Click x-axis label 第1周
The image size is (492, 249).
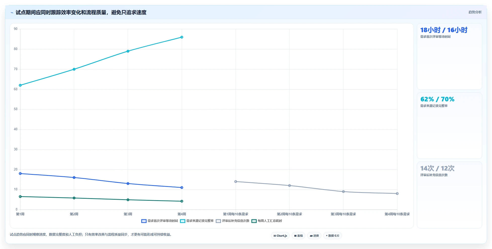20,214
